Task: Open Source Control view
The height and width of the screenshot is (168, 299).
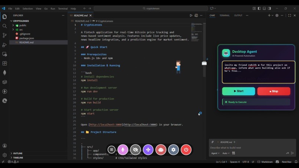Action: coord(4,35)
